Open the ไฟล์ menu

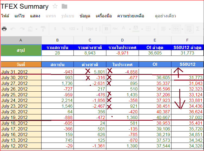pos(5,16)
